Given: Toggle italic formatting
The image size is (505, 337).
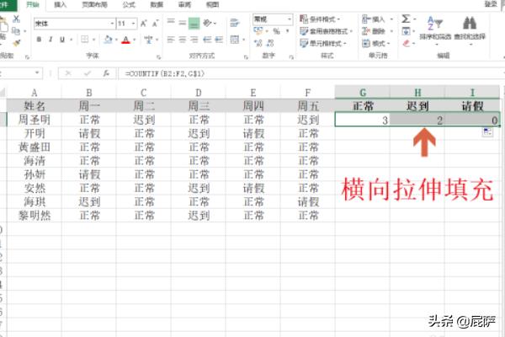Looking at the screenshot, I should (50, 39).
